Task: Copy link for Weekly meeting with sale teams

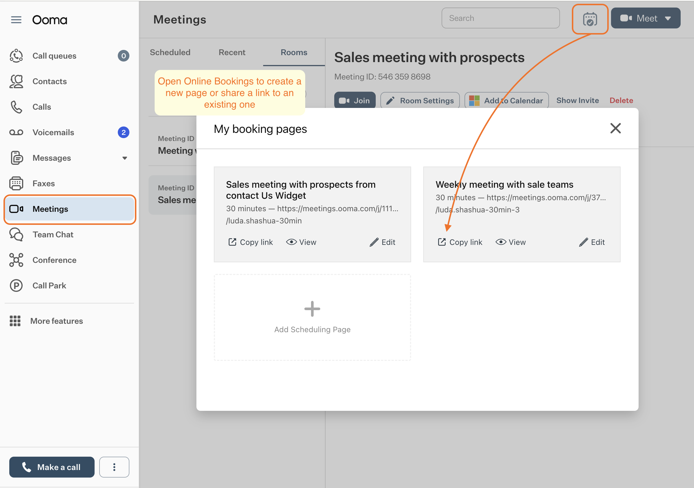Action: click(x=460, y=242)
